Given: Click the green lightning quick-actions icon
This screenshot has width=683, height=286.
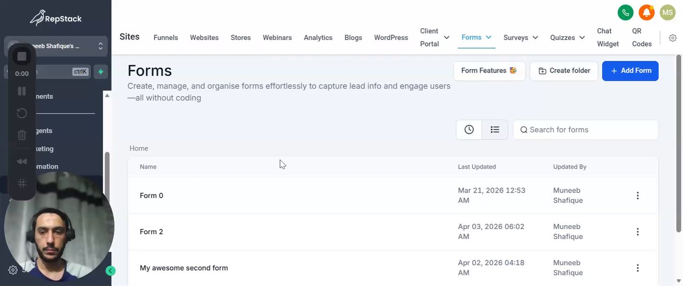Looking at the screenshot, I should [x=100, y=71].
